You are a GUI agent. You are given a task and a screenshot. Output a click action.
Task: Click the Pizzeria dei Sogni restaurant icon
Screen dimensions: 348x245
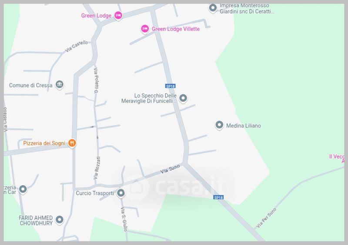click(72, 143)
